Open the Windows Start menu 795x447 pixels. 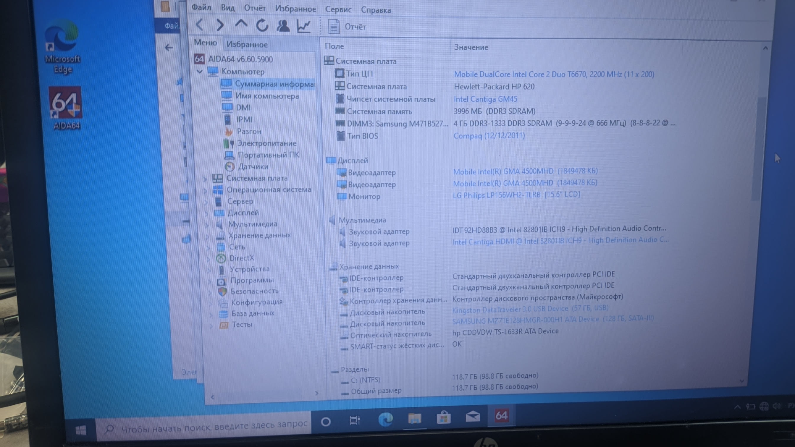click(81, 430)
